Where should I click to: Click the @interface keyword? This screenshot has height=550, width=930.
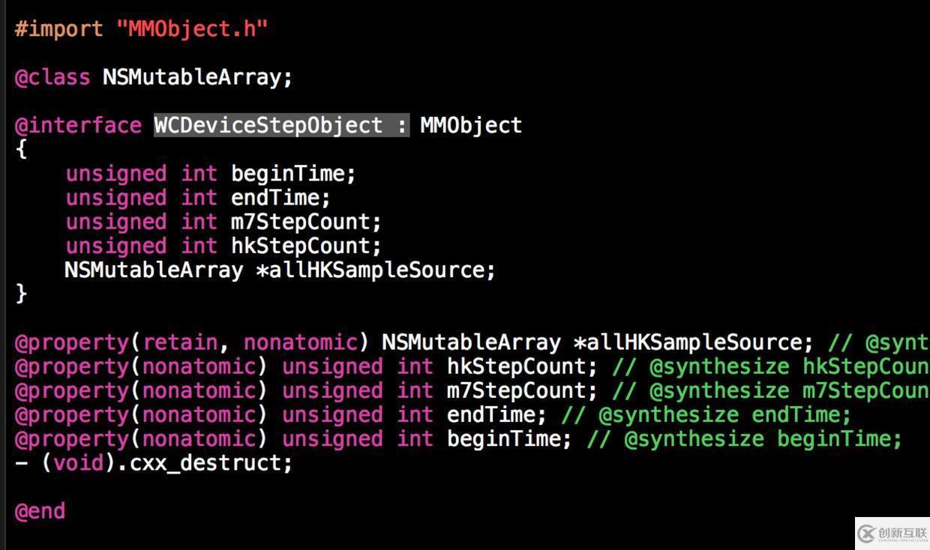pos(78,125)
